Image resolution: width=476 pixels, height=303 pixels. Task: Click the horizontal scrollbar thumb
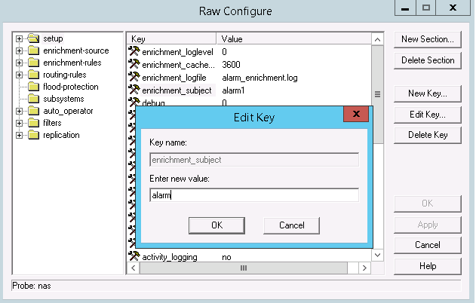pos(244,268)
